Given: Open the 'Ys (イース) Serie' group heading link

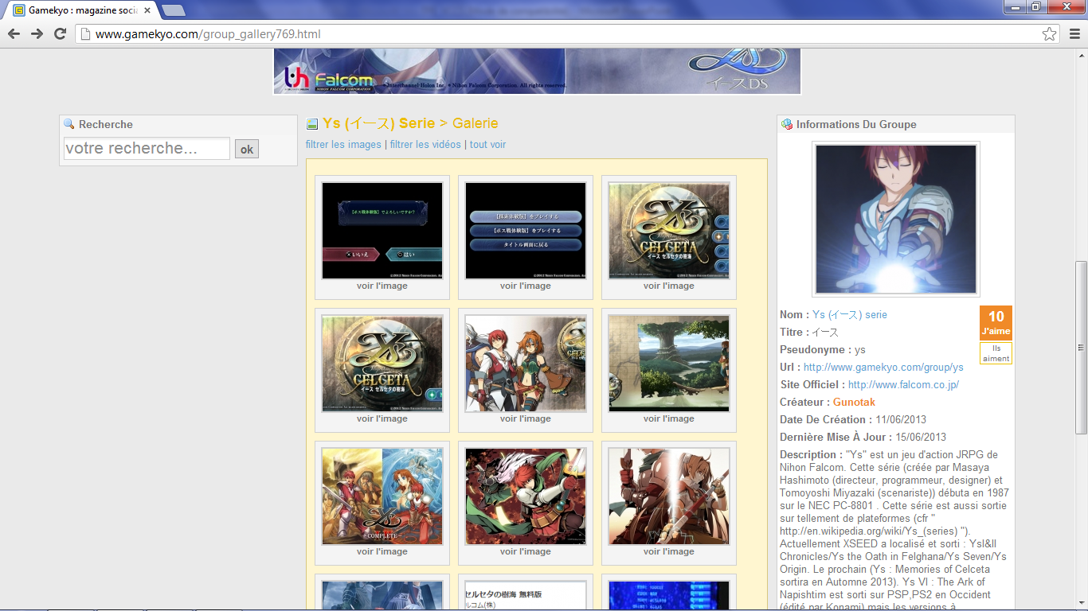Looking at the screenshot, I should pos(379,123).
